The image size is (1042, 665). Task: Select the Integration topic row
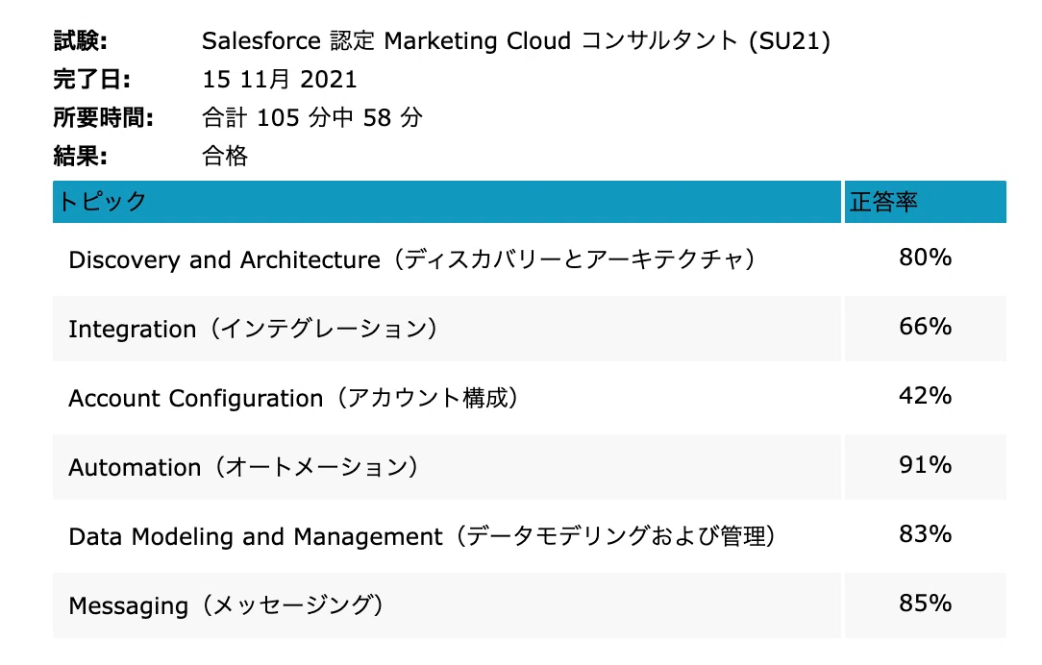[x=529, y=329]
